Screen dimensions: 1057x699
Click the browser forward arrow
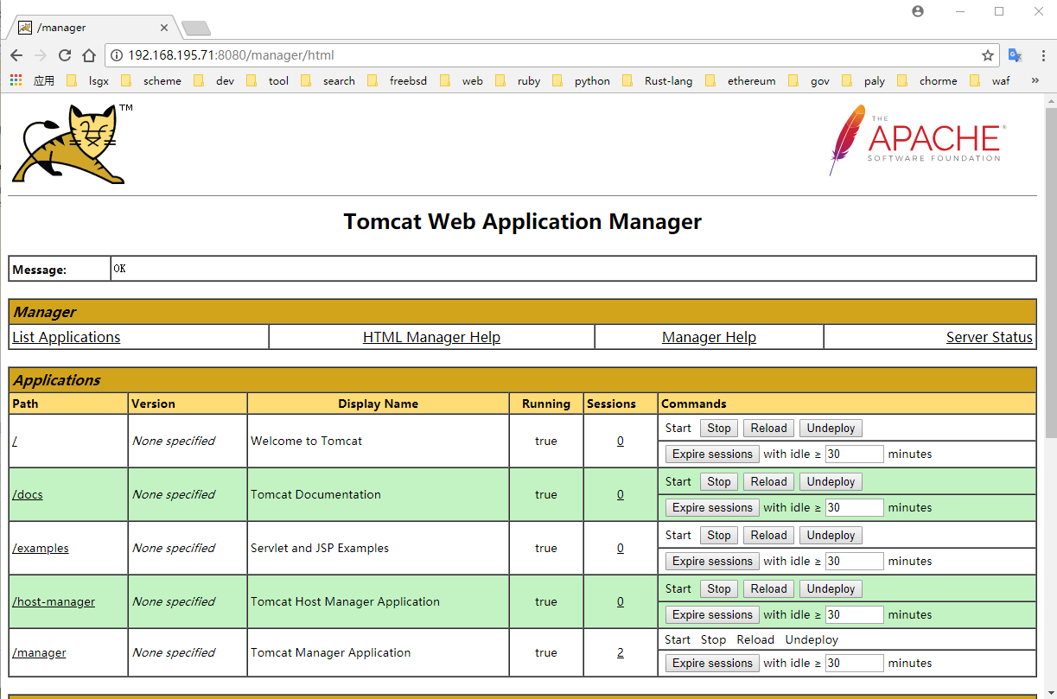[41, 55]
